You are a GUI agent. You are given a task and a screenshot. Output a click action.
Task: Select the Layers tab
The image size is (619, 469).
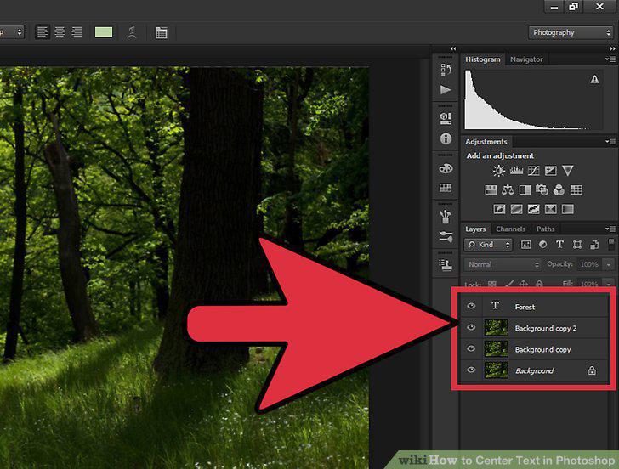475,229
